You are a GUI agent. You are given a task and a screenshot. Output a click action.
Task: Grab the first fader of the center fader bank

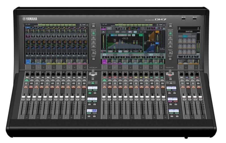coord(104,97)
